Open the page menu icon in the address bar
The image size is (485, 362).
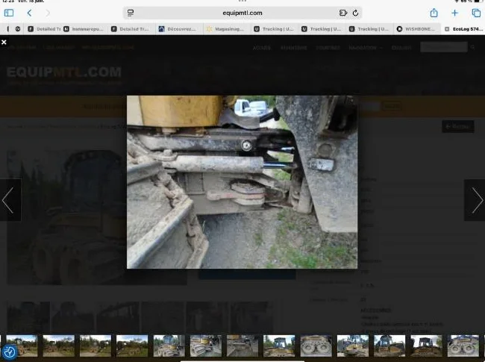coord(131,13)
